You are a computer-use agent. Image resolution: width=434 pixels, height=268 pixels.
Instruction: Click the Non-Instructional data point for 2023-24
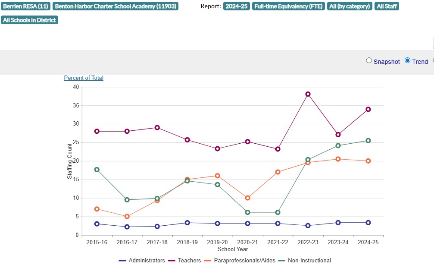coord(338,145)
